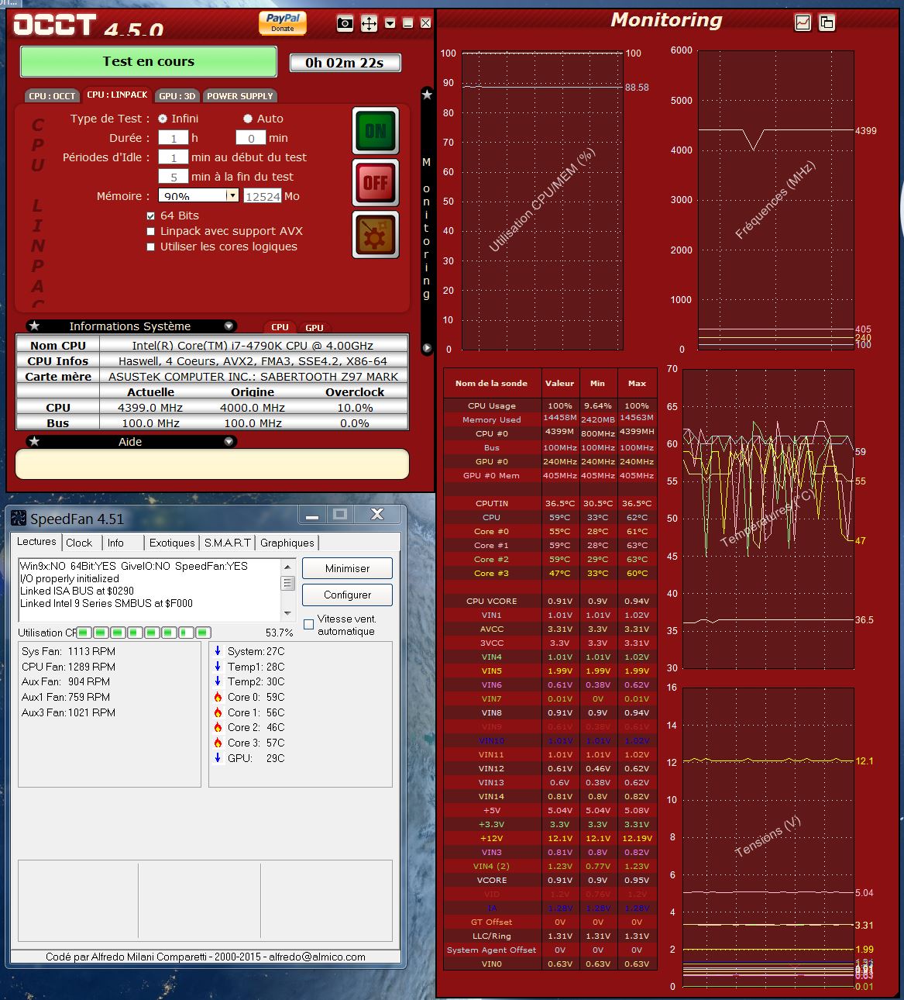Viewport: 904px width, 1000px height.
Task: Click the blue arrow next to GPU temperature
Action: coord(218,758)
